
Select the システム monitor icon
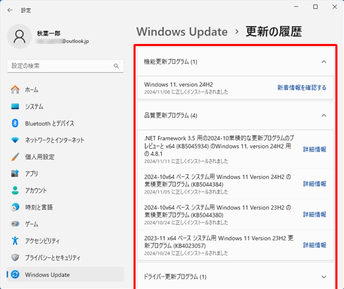tap(15, 107)
